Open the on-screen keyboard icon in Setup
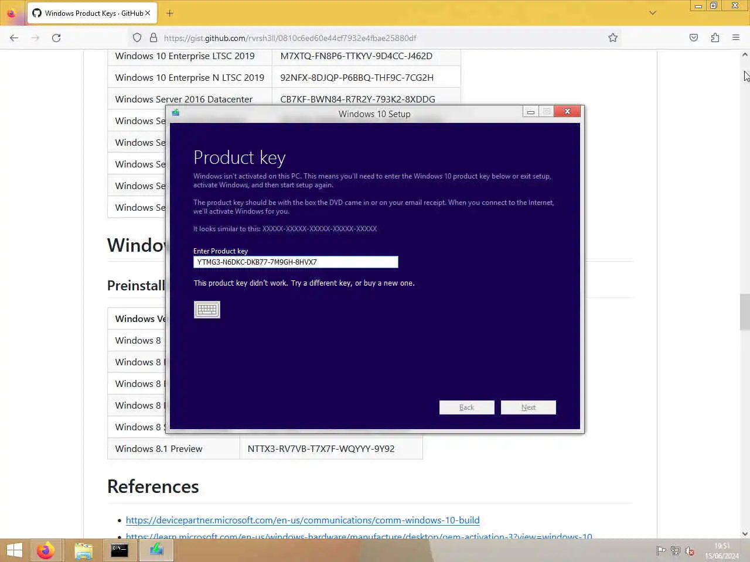Image resolution: width=750 pixels, height=562 pixels. coord(207,310)
